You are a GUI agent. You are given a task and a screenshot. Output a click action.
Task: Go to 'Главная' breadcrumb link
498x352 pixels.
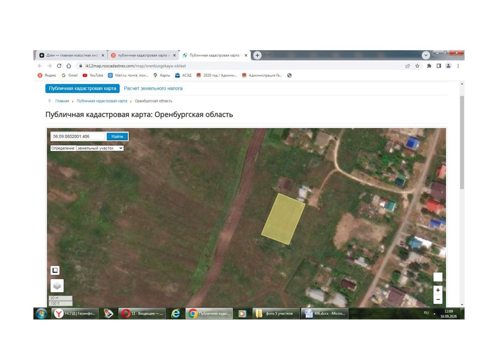[x=62, y=101]
